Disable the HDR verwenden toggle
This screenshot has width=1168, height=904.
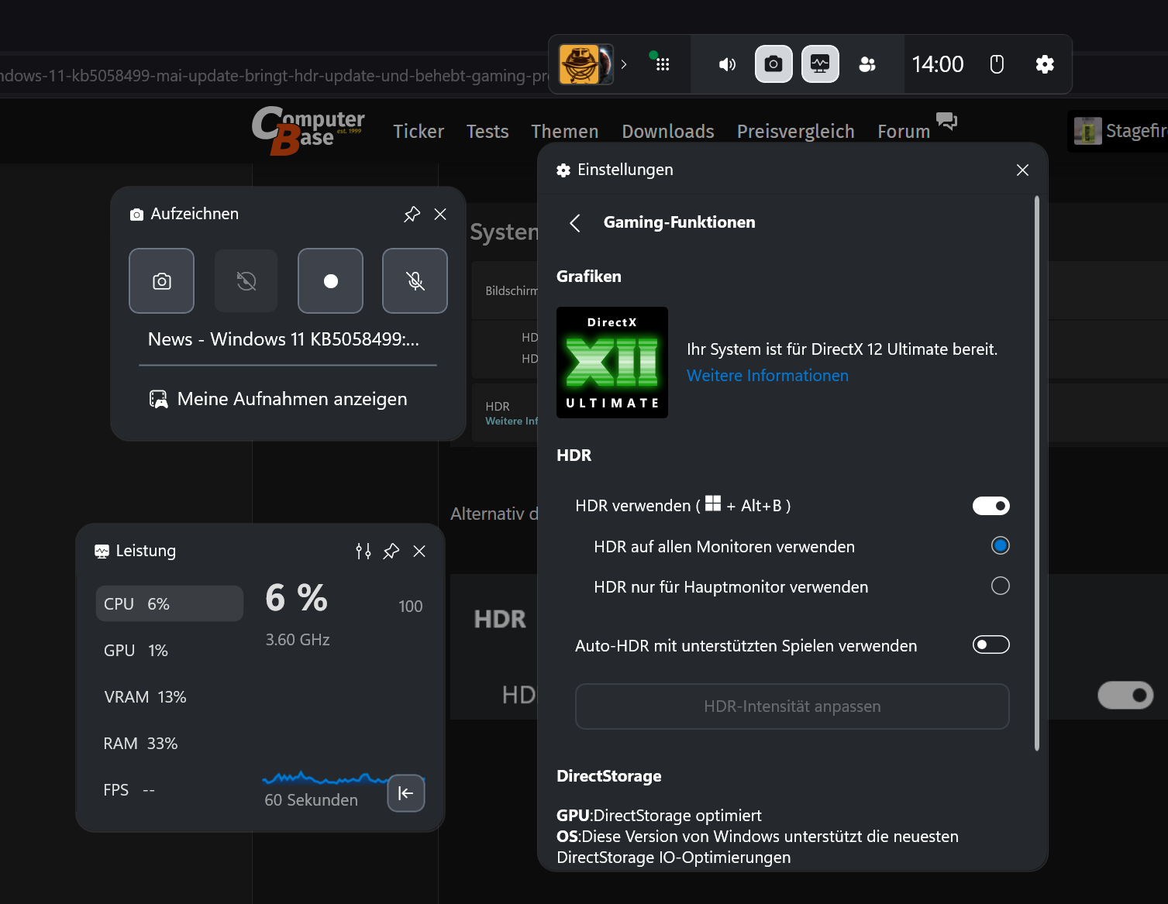click(991, 505)
